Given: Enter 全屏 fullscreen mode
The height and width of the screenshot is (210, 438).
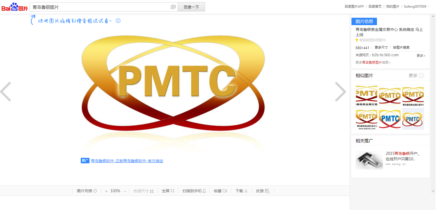Looking at the screenshot, I should [168, 191].
